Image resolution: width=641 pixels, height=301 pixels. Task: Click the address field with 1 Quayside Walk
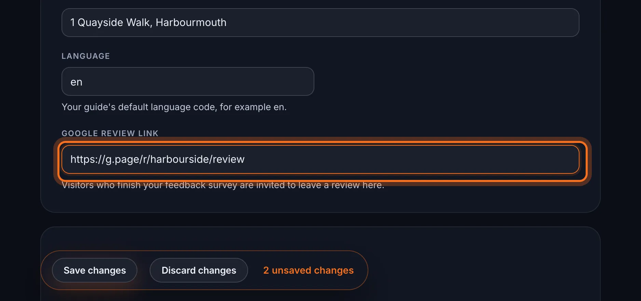point(320,23)
